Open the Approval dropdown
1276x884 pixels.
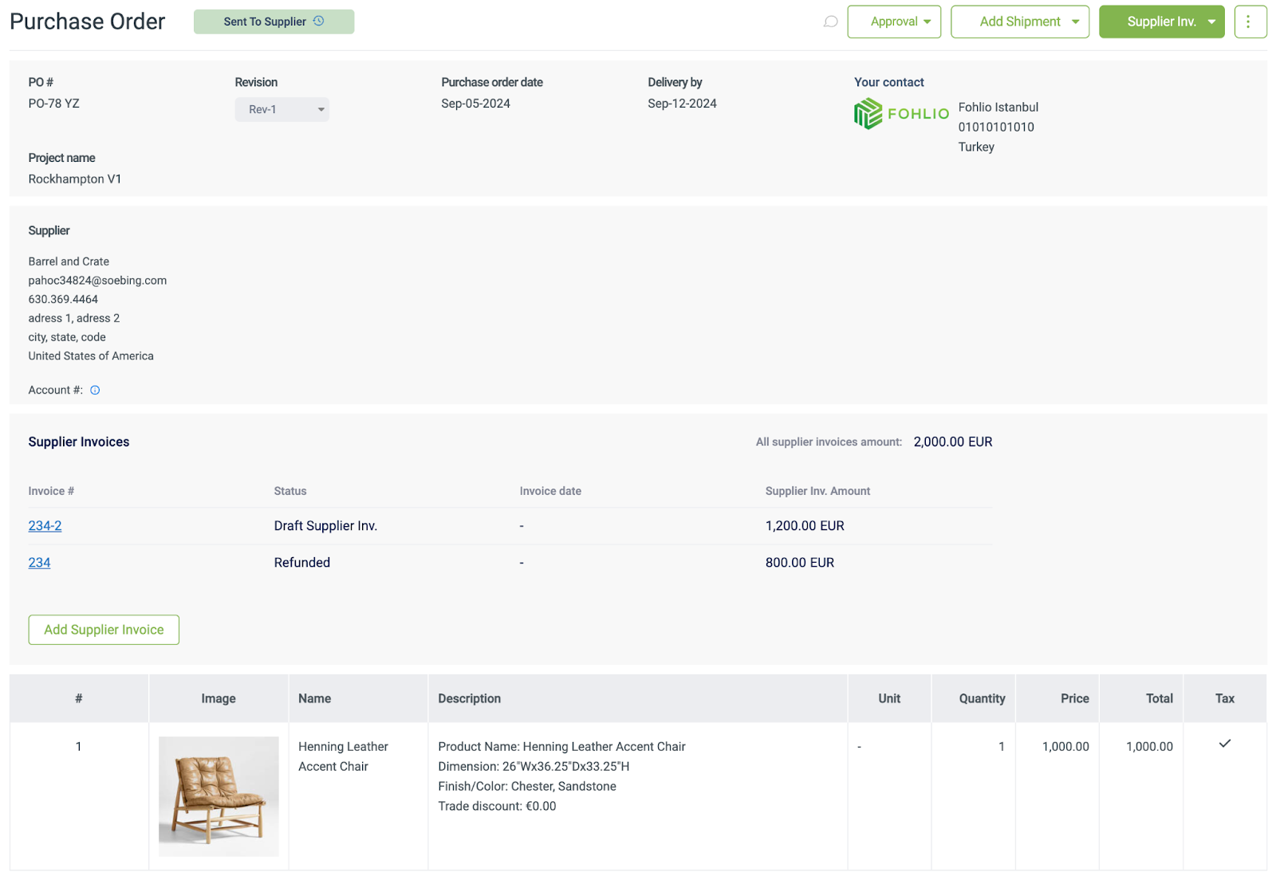894,22
